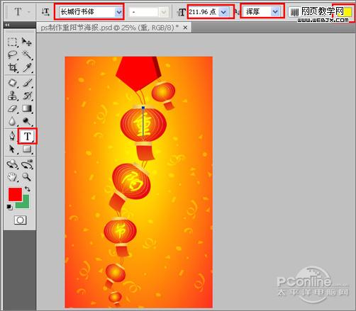Screen dimensions: 356x311
Task: Select the Dodge tool
Action: tap(27, 121)
